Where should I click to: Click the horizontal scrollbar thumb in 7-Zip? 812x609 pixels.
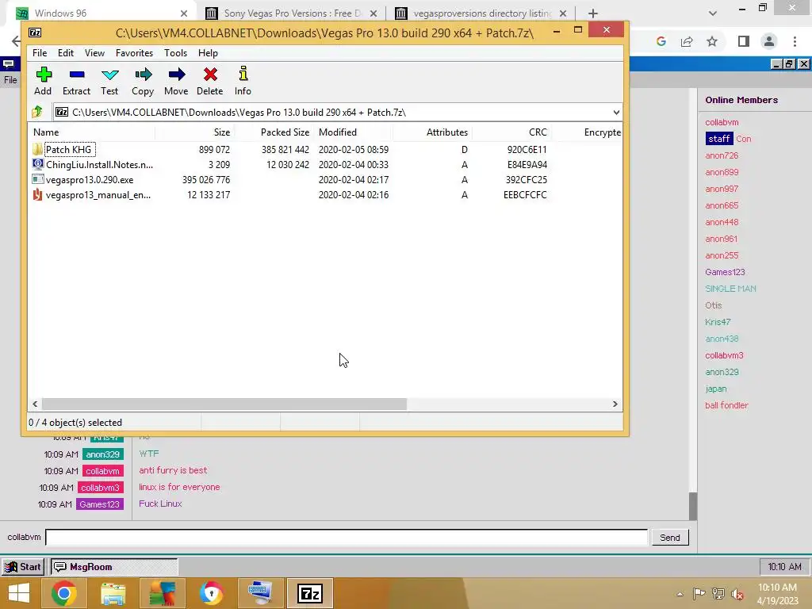click(224, 404)
